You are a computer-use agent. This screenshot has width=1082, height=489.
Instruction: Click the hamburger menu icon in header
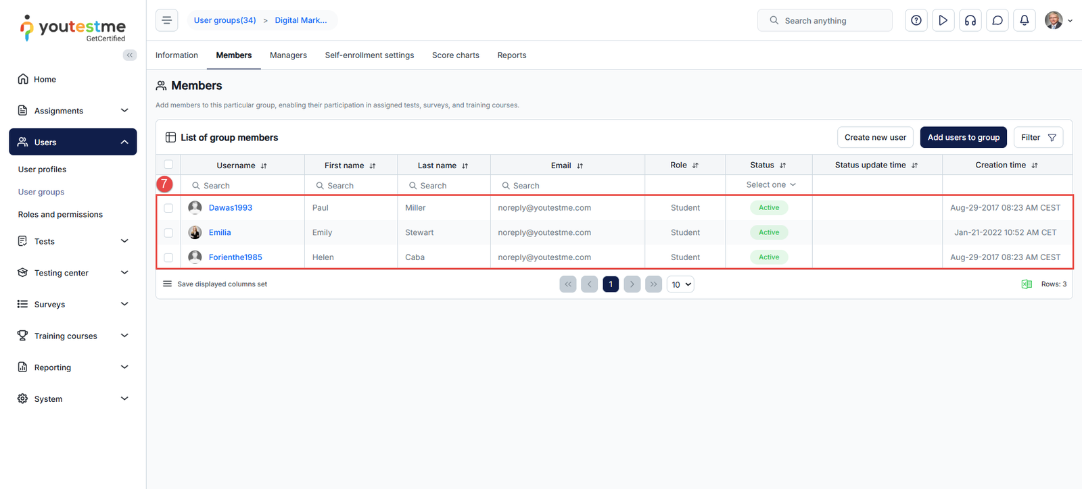coord(166,20)
